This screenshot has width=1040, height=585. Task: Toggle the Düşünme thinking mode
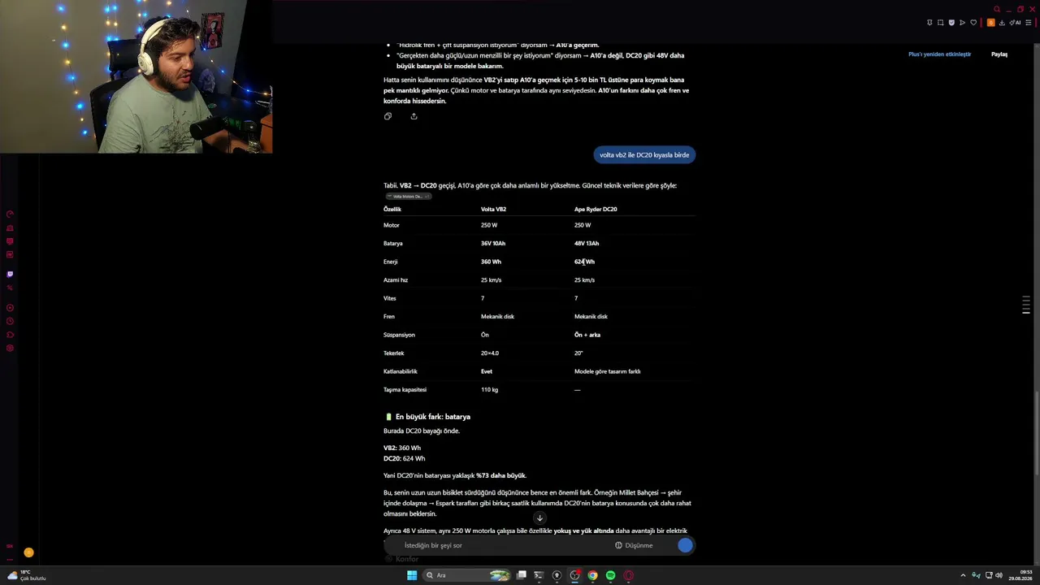tap(634, 545)
